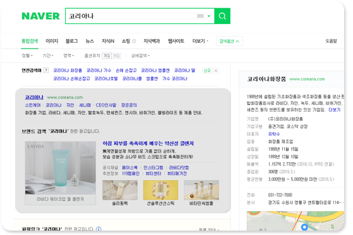The image size is (353, 235).
Task: Open the 웹사이트 tab
Action: click(x=176, y=41)
